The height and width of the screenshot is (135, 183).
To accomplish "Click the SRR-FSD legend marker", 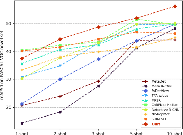I will pyautogui.click(x=146, y=119).
